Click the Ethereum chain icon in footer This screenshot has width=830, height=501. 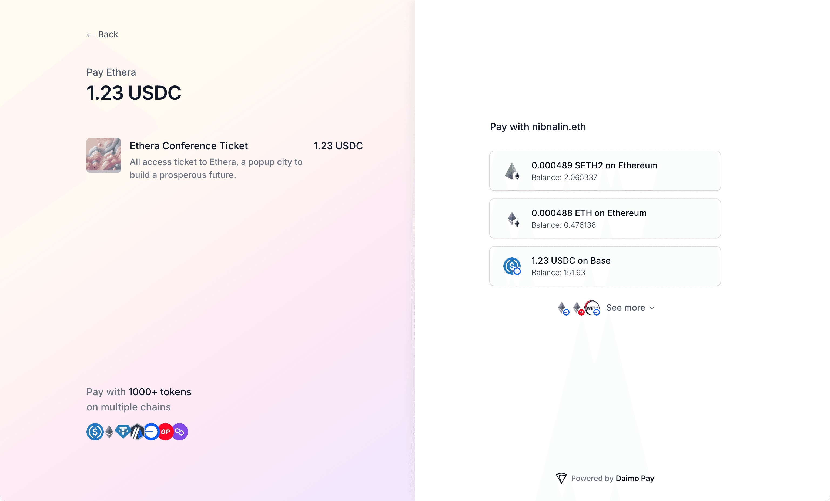[109, 432]
